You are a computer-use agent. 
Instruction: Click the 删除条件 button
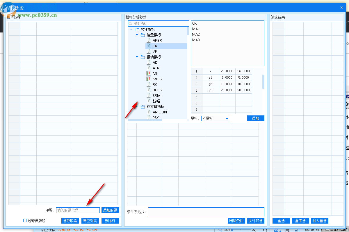(x=236, y=221)
